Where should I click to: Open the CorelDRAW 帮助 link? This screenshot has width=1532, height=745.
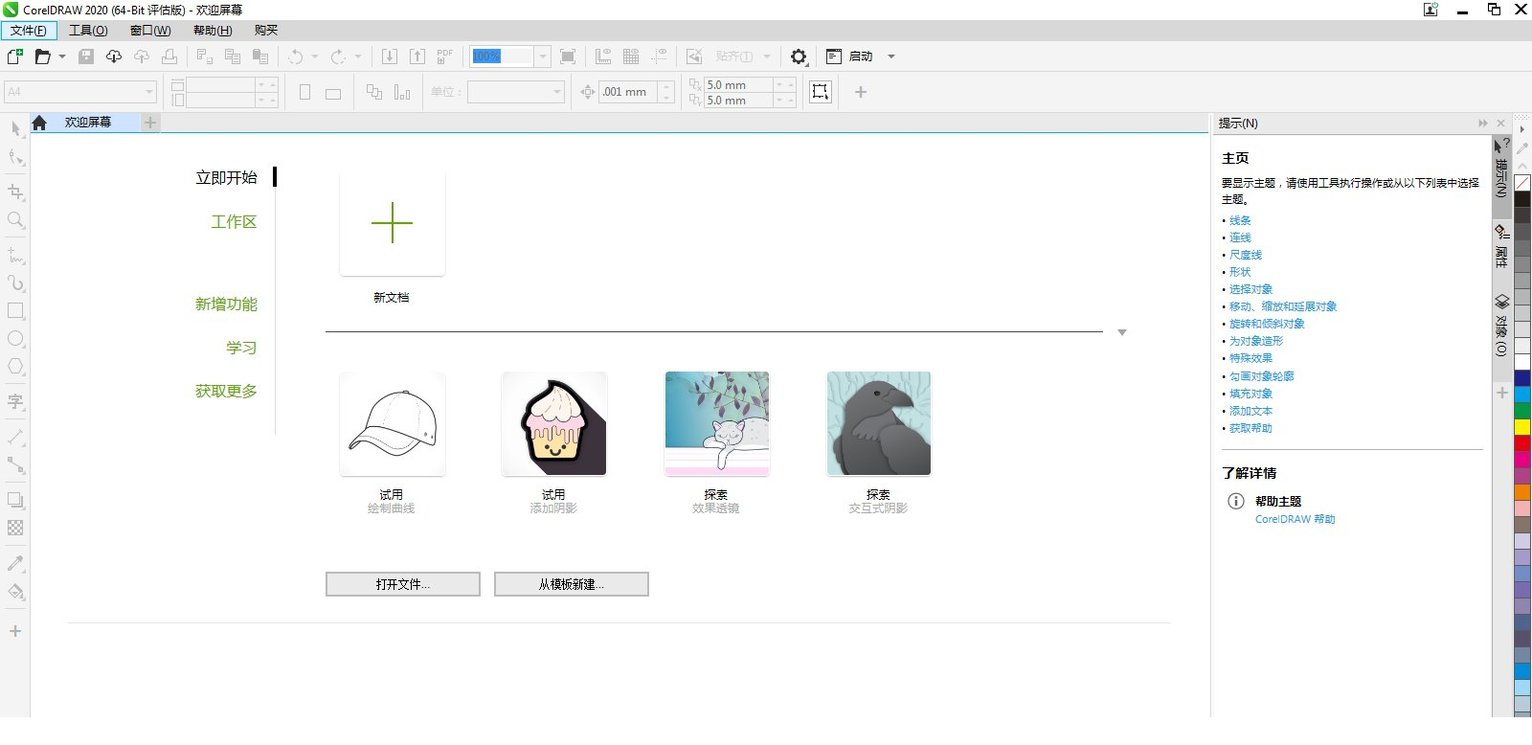[x=1295, y=519]
